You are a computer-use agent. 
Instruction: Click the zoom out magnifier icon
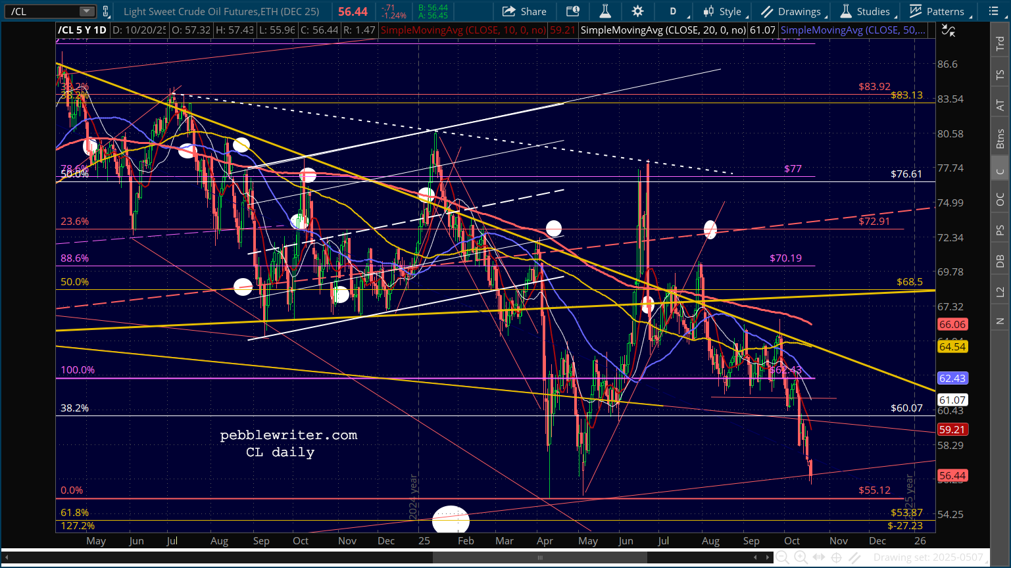tap(783, 557)
